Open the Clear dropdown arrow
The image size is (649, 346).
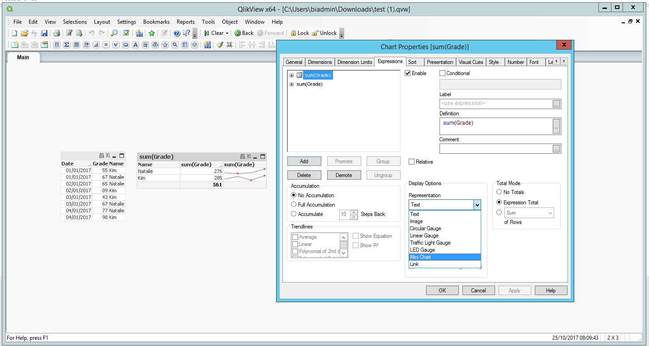pos(227,34)
